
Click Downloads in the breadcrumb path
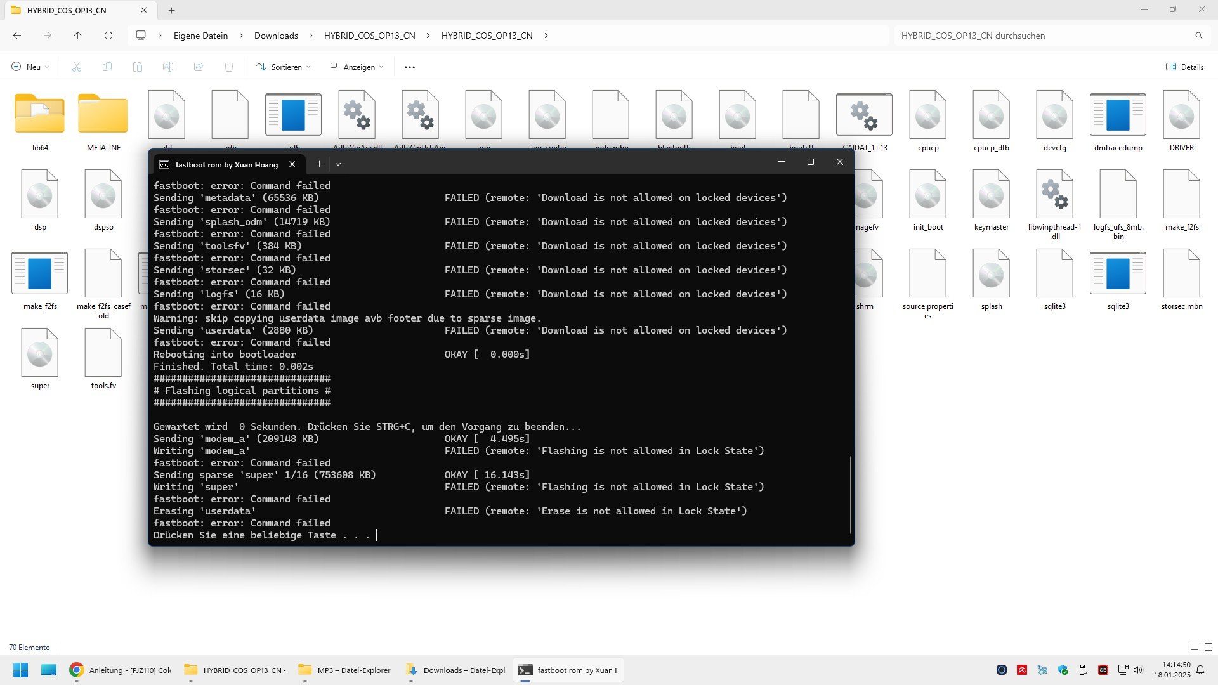276,36
